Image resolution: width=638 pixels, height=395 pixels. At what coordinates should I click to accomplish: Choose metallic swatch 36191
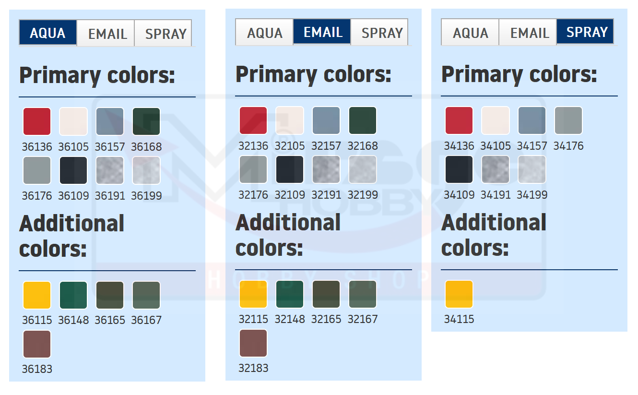tap(110, 170)
